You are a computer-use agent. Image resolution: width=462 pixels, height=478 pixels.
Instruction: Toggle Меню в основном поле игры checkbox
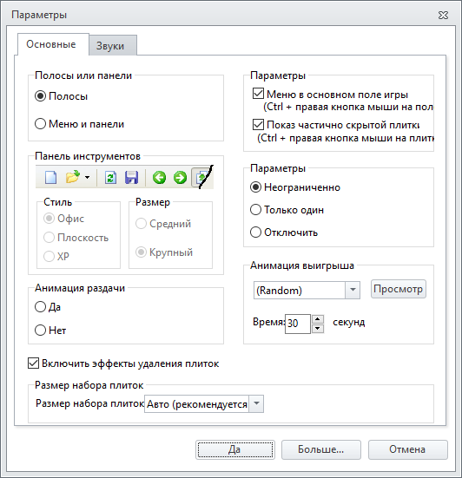pos(258,94)
